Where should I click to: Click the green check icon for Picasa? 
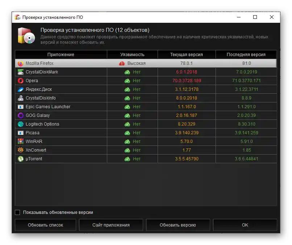click(127, 133)
